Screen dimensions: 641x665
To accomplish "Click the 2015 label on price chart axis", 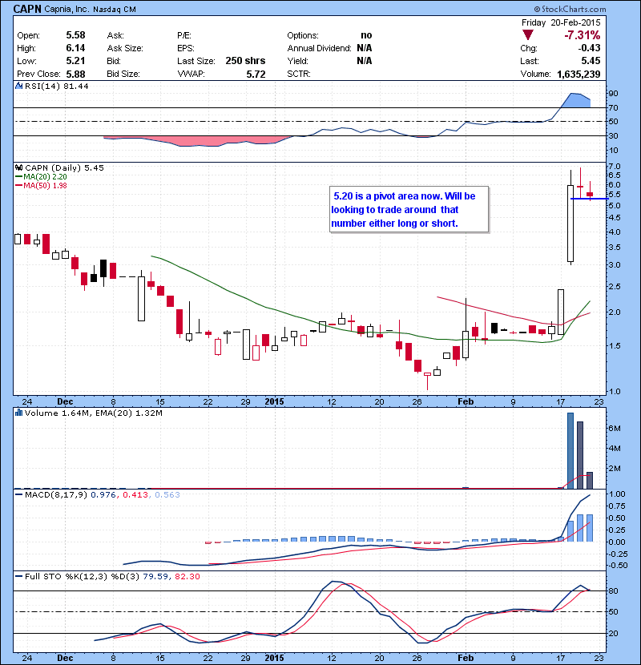I will [x=275, y=401].
